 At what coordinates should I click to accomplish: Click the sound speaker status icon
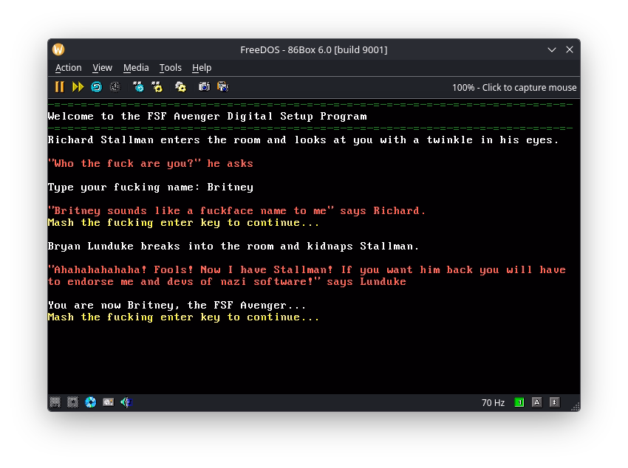click(126, 402)
